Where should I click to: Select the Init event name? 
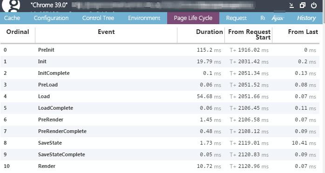point(42,61)
